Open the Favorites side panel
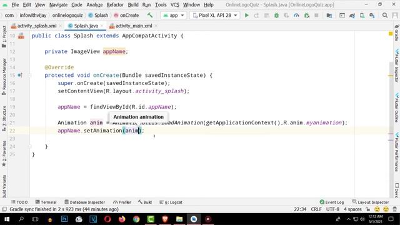Viewport: 400px width, 225px height. coord(4,154)
